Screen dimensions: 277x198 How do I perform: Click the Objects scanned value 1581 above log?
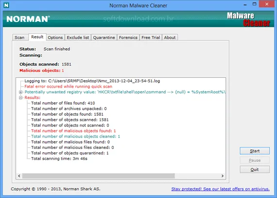(x=67, y=64)
